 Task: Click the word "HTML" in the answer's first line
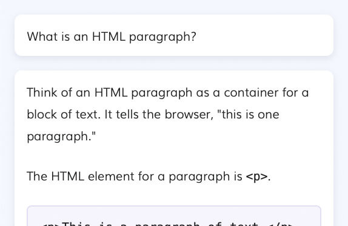(111, 92)
